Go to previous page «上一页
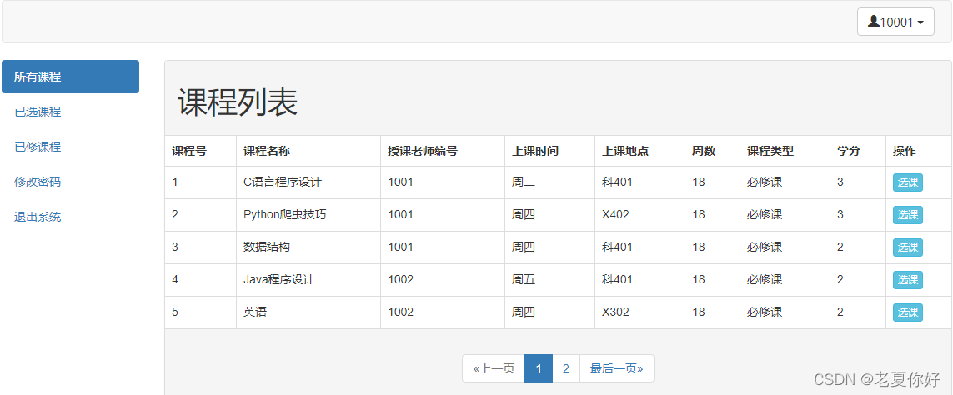The height and width of the screenshot is (395, 953). tap(494, 368)
